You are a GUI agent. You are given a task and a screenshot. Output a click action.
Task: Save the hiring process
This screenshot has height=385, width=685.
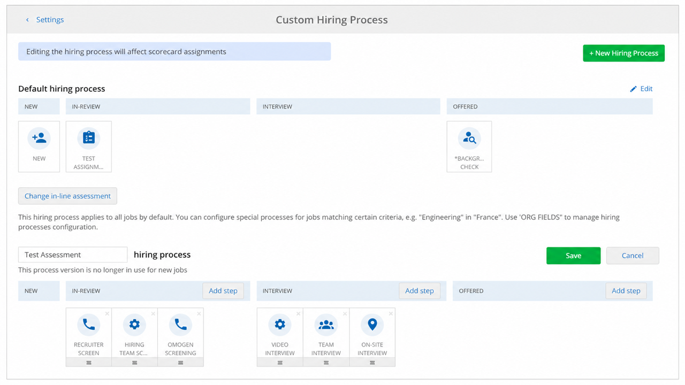[573, 256]
